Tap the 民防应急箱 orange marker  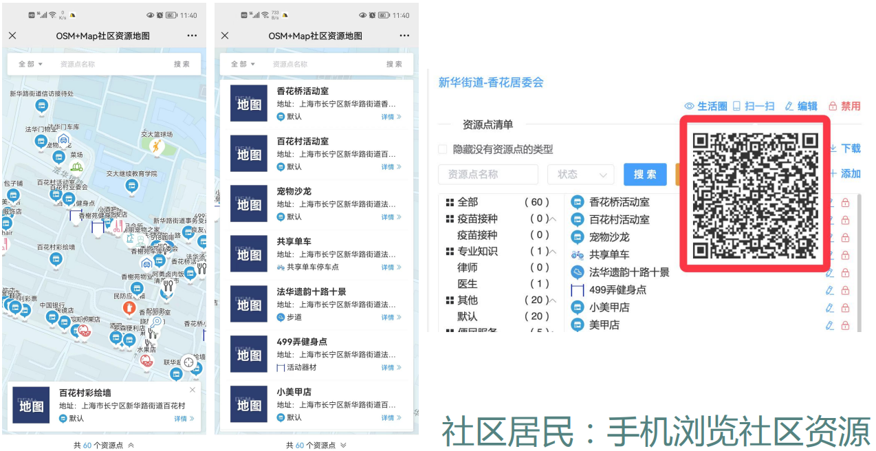(x=129, y=308)
